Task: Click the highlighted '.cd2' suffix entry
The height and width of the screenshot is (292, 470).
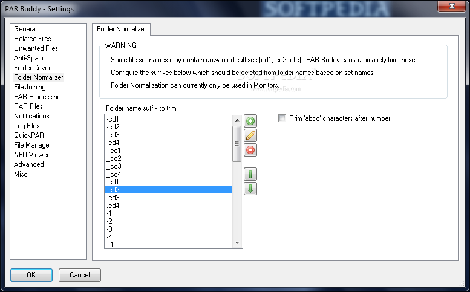Action: click(168, 190)
